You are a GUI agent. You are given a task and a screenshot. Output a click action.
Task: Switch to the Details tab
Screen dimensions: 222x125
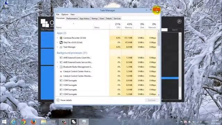point(109,18)
